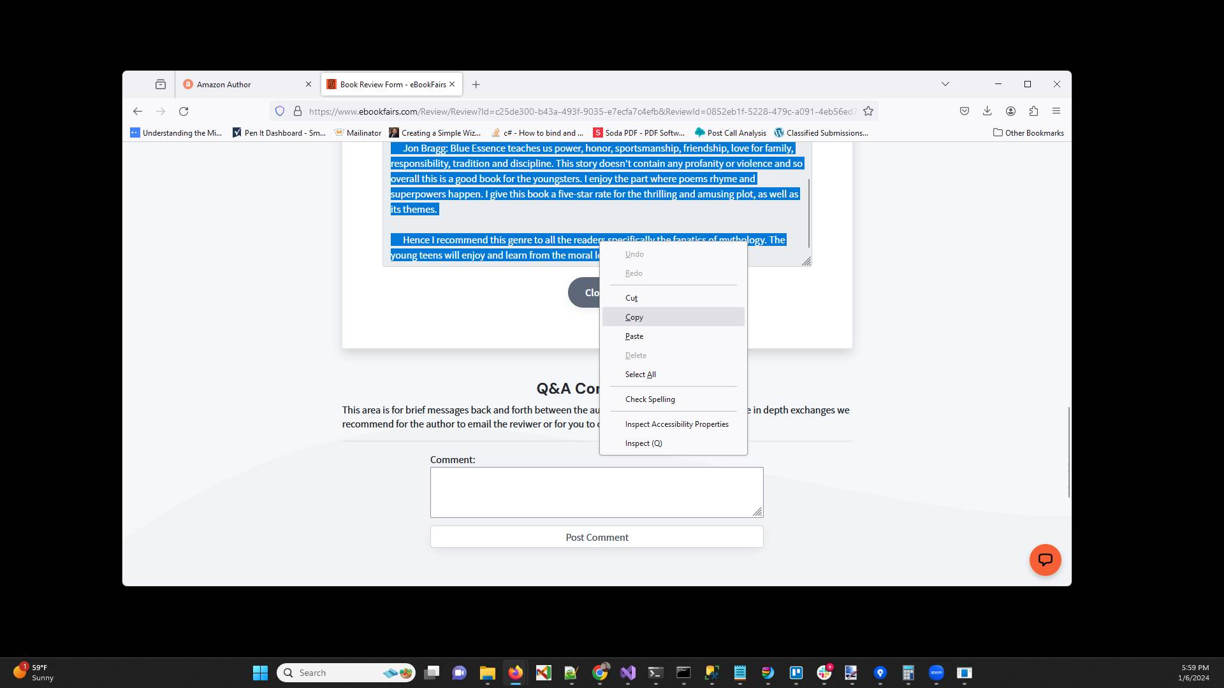Click the tracking protection shield icon
This screenshot has width=1224, height=688.
point(280,111)
